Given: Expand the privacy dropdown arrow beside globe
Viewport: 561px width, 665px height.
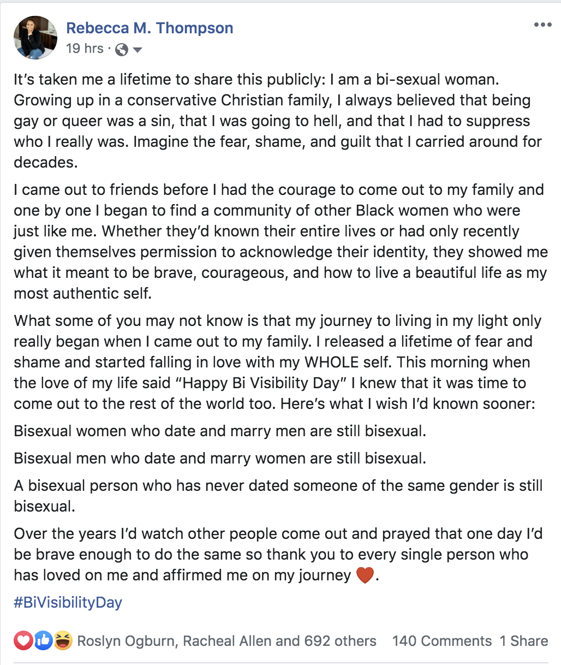Looking at the screenshot, I should [x=138, y=50].
